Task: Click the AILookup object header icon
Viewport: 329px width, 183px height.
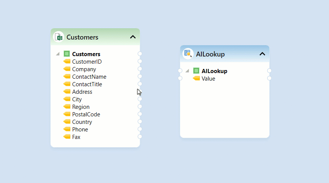Action: pos(188,54)
